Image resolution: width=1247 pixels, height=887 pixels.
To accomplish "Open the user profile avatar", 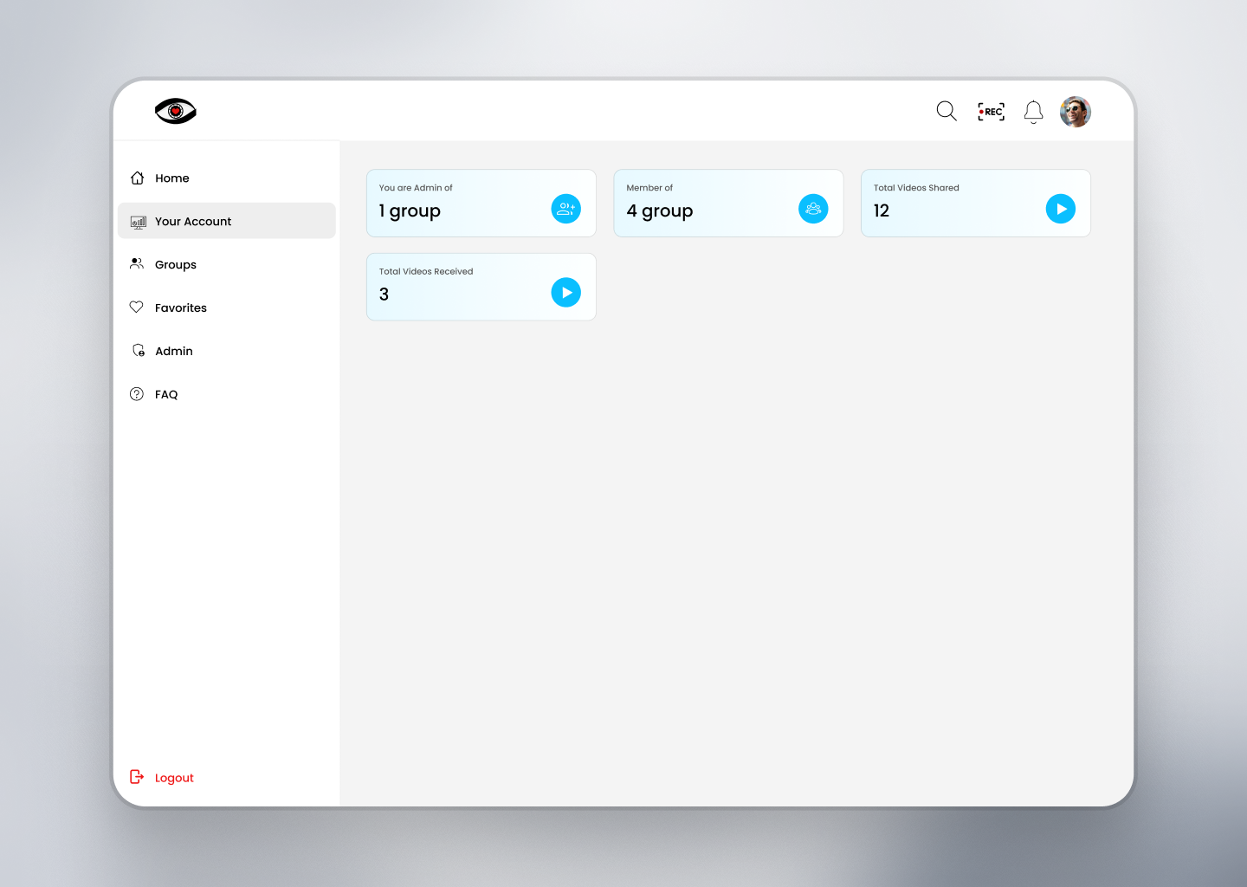I will coord(1076,112).
